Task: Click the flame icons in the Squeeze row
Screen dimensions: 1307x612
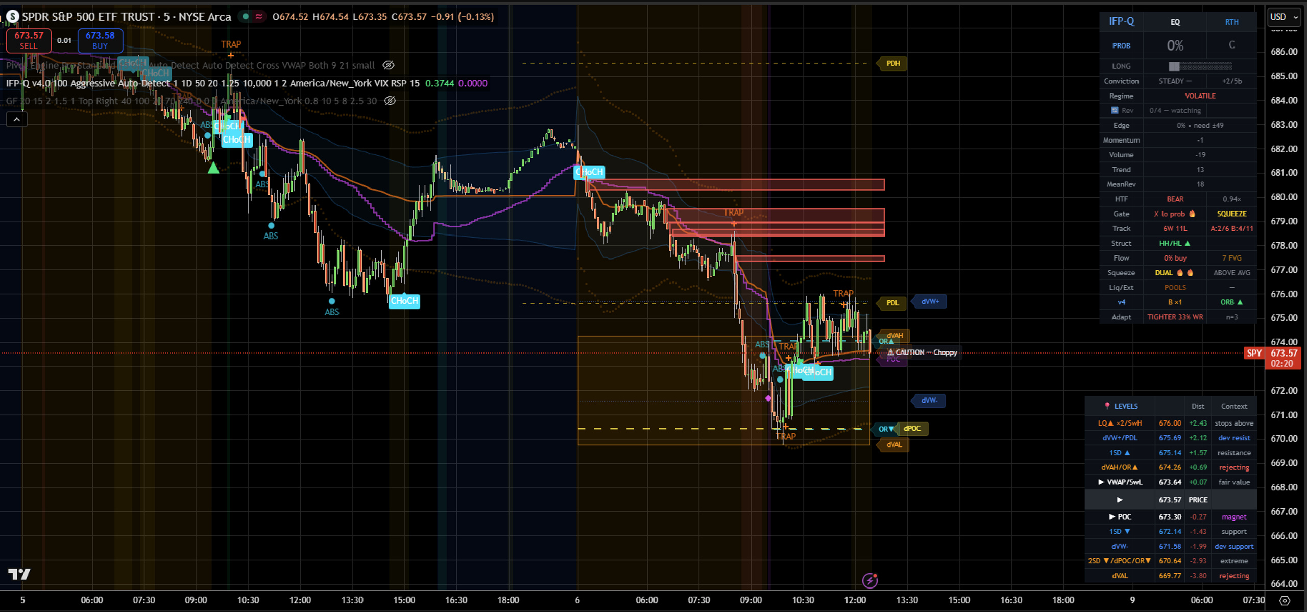Action: [x=1185, y=273]
